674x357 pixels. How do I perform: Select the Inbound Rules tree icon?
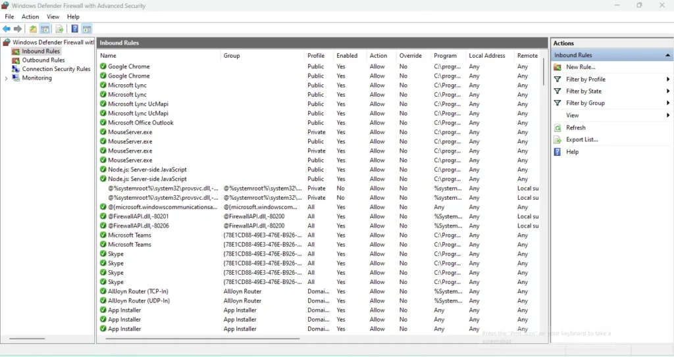pos(16,51)
